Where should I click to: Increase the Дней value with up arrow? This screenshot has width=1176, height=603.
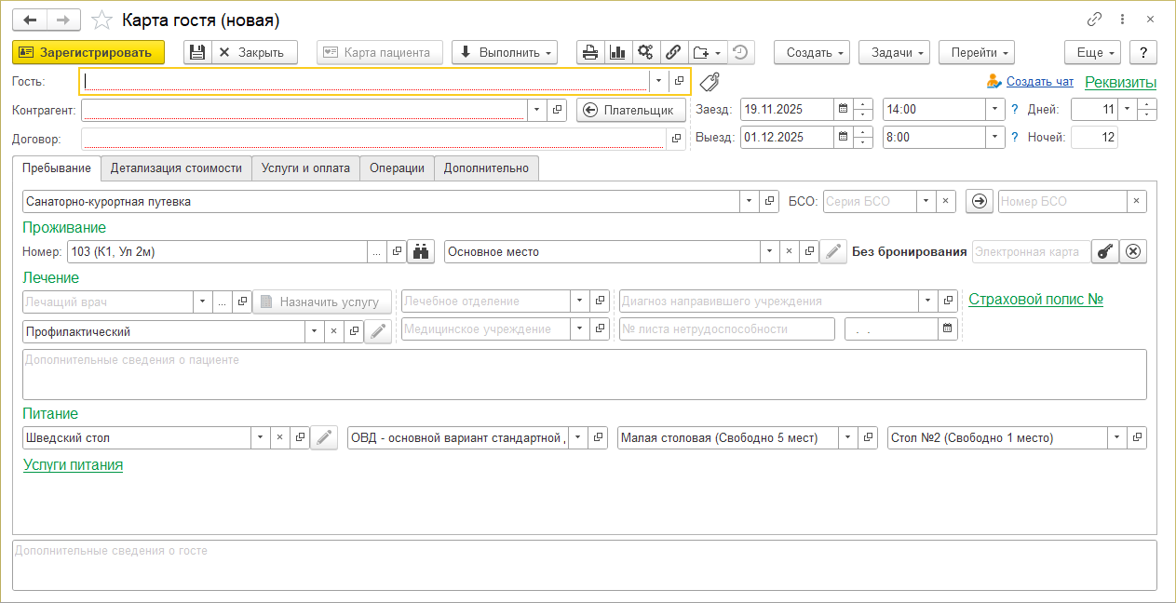coord(1147,104)
